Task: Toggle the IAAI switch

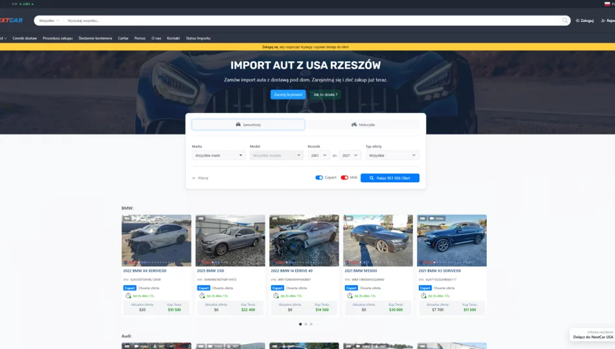Action: click(344, 178)
